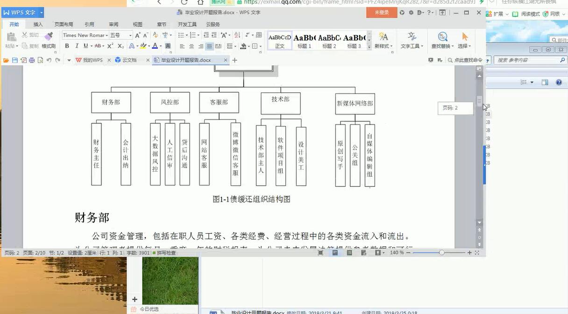
Task: Click the orange 未登录 login button
Action: pos(382,13)
